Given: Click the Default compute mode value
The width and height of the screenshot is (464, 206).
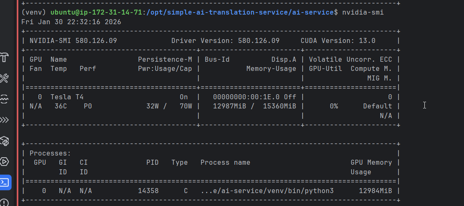Looking at the screenshot, I should coord(378,106).
